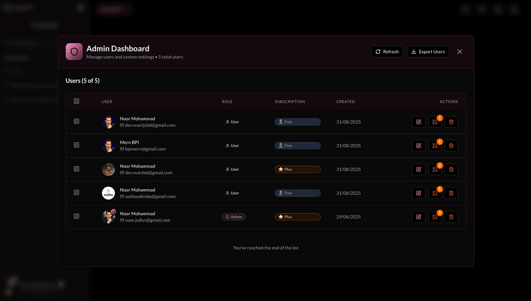Open avatar of osshoodimbo@gmail.com user

108,193
